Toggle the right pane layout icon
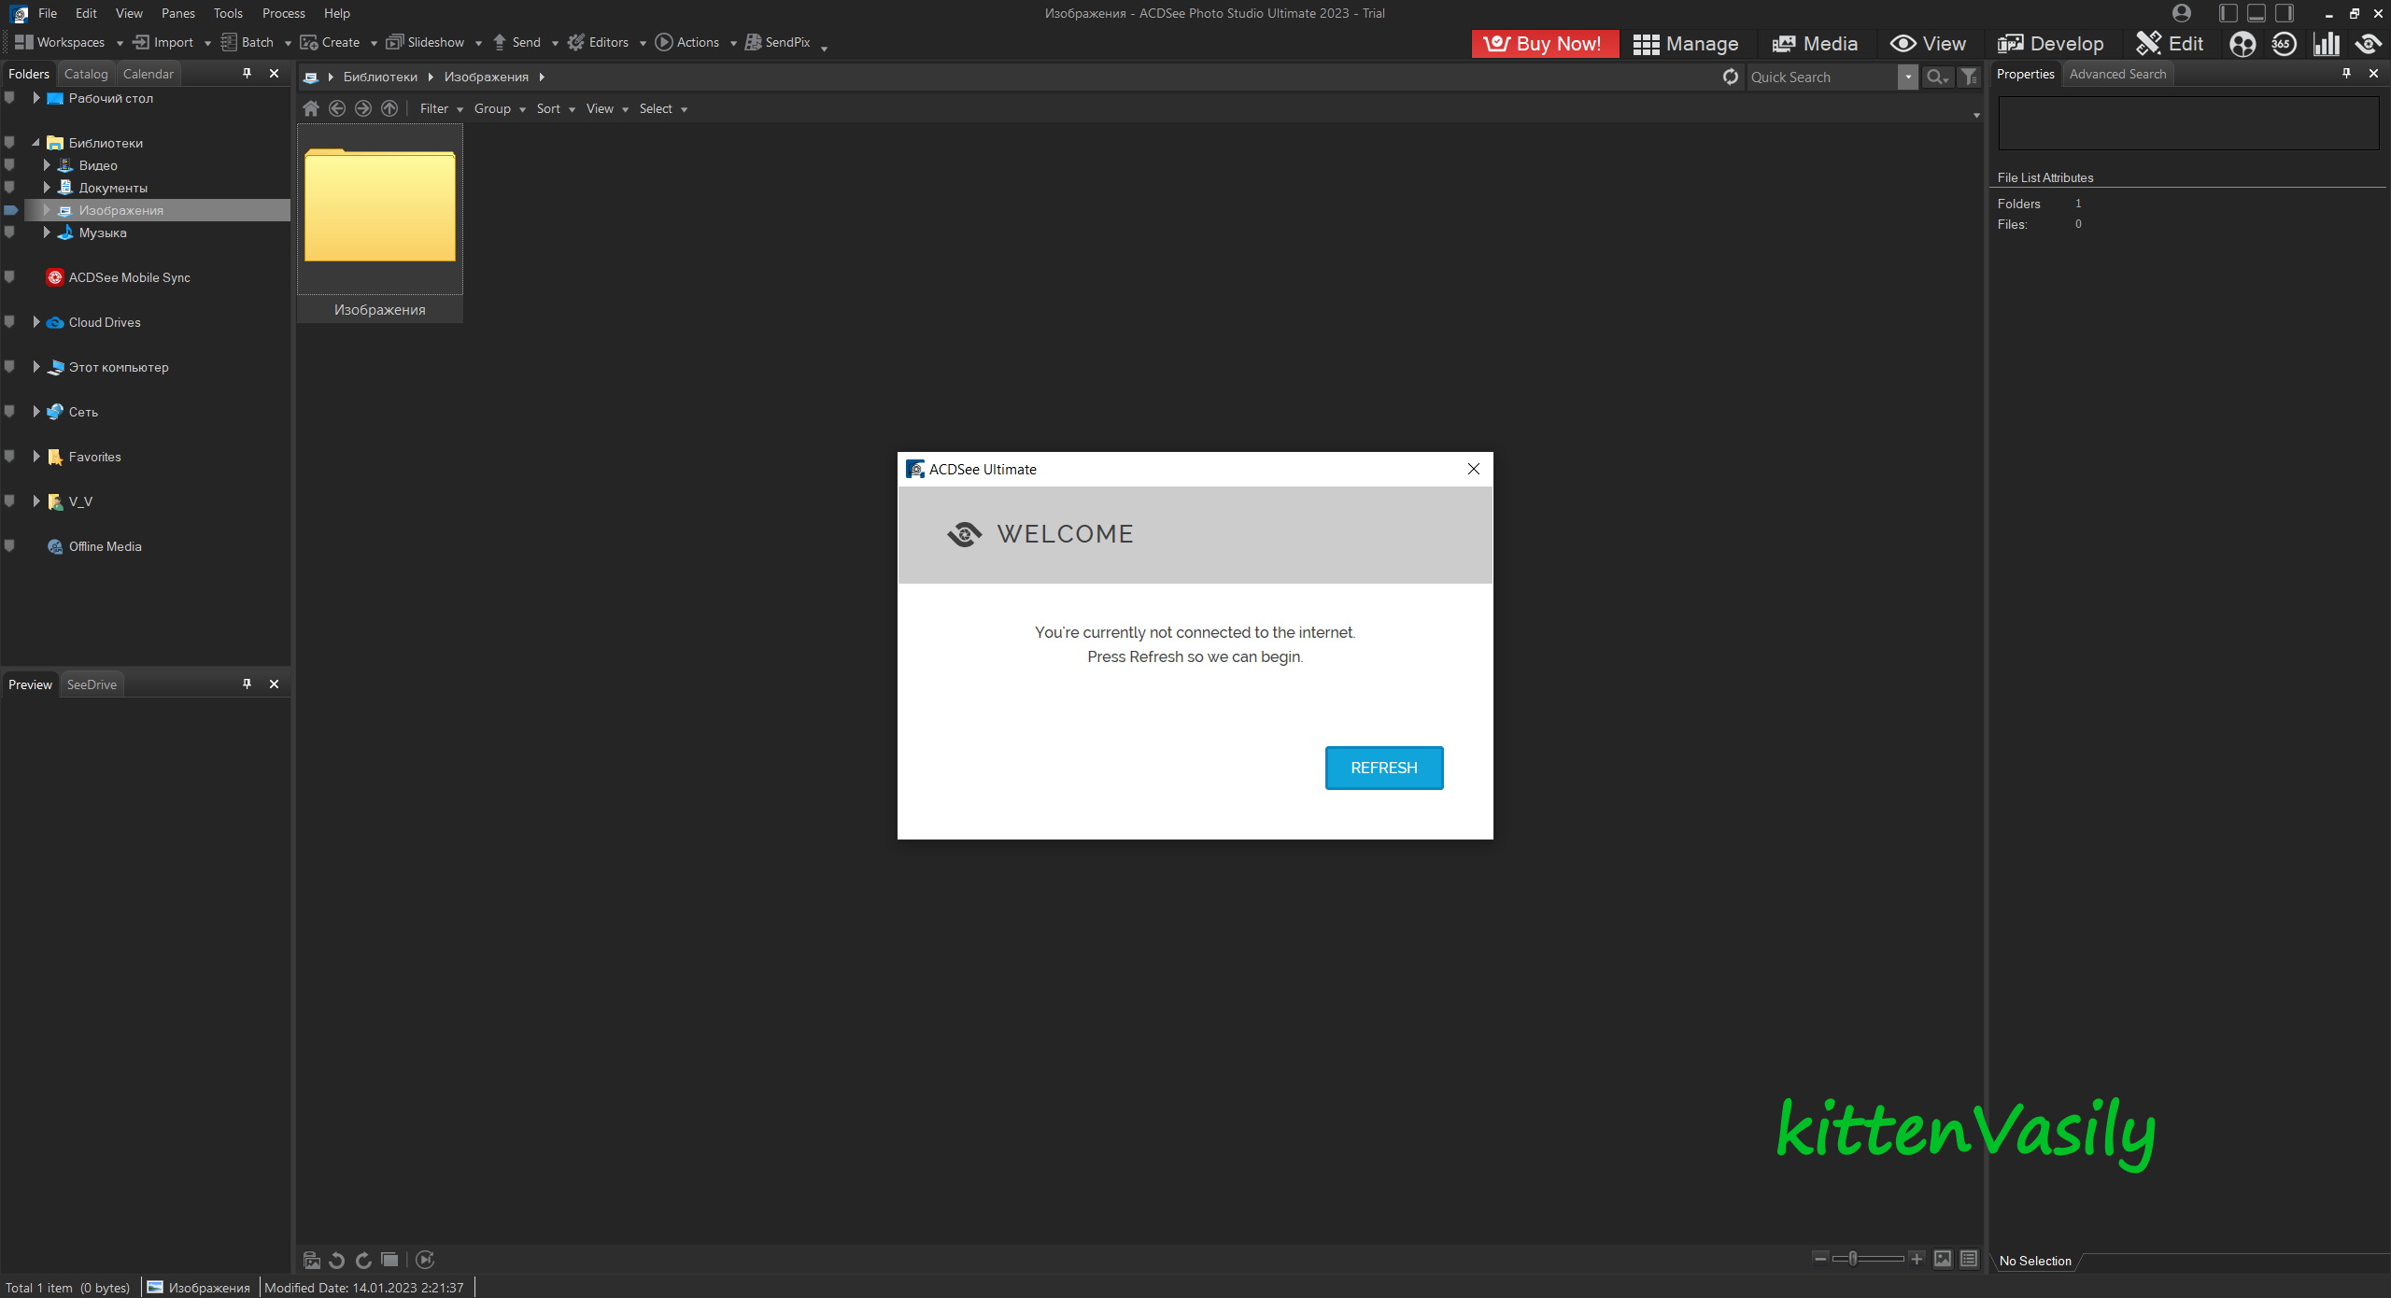Image resolution: width=2391 pixels, height=1298 pixels. (2284, 13)
